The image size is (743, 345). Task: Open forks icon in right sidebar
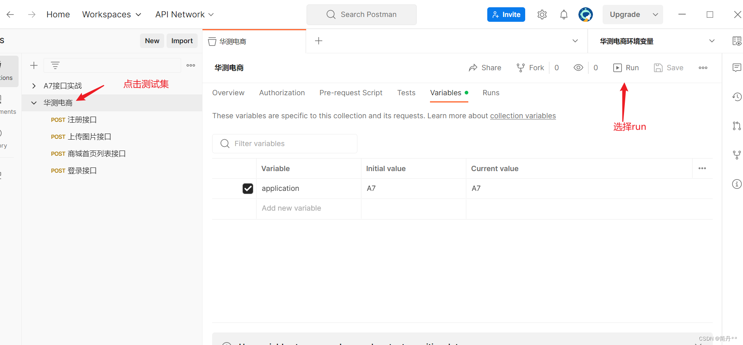(x=737, y=155)
